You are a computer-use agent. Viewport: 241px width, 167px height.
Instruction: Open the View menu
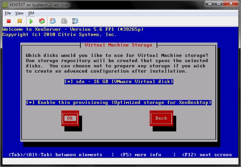tap(19, 13)
